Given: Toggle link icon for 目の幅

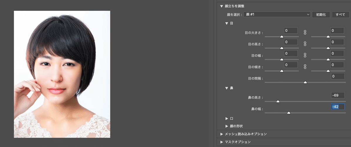Looking at the screenshot, I should 304,55.
